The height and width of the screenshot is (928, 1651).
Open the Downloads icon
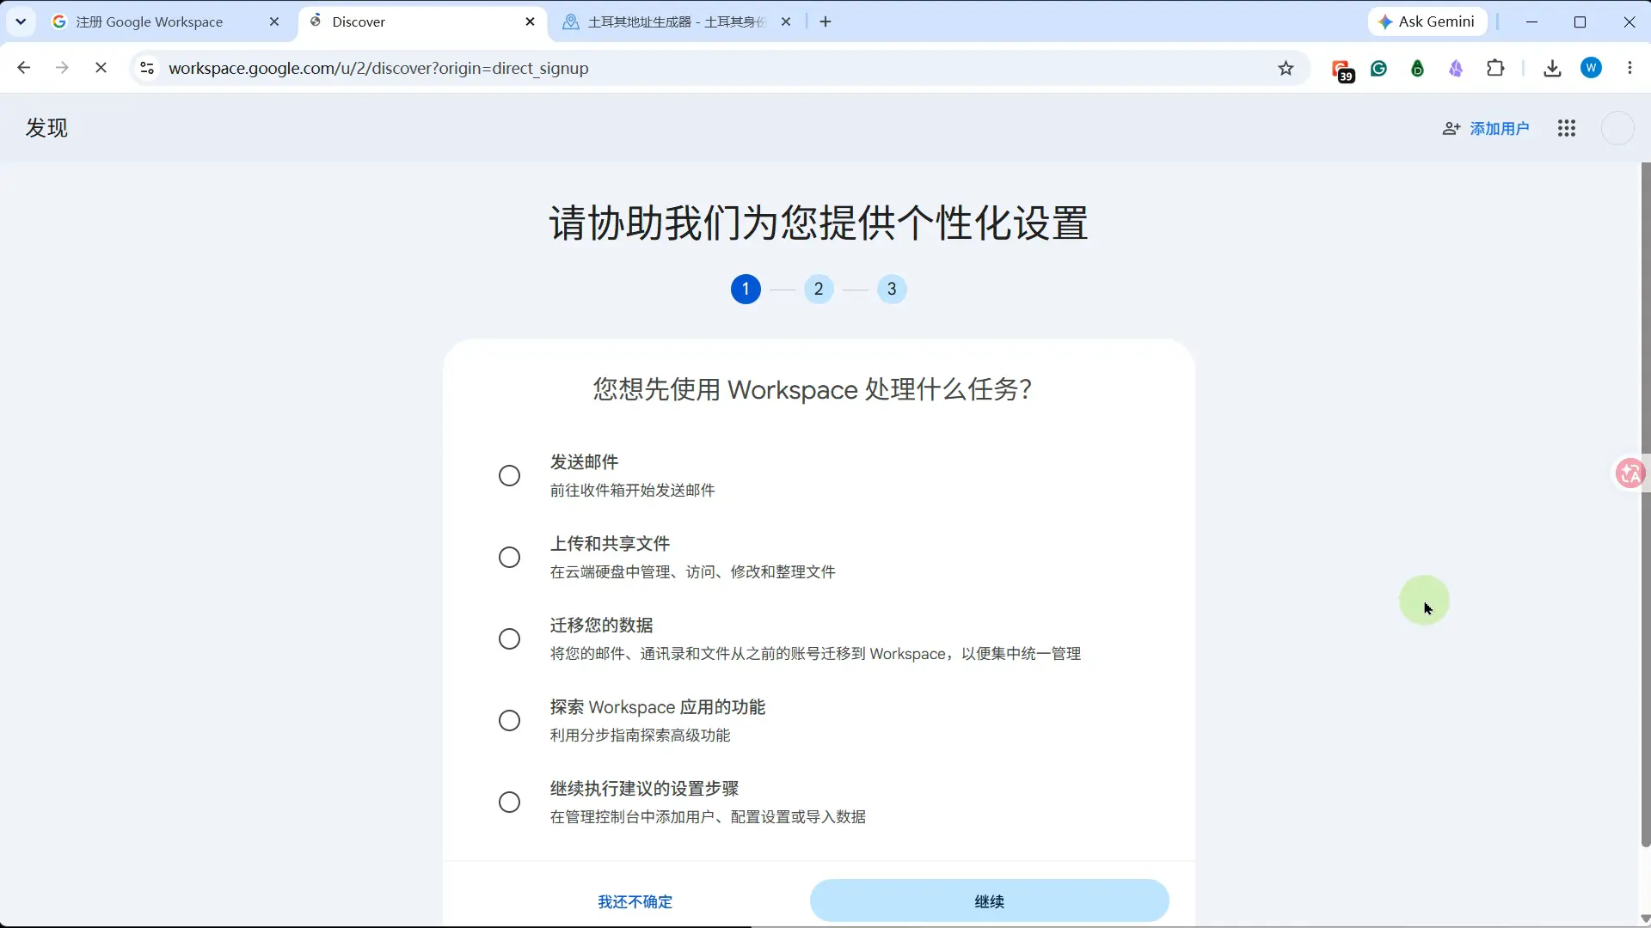pyautogui.click(x=1552, y=68)
